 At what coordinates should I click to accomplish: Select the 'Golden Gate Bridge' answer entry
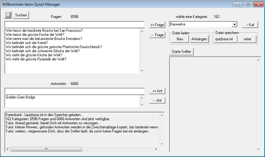pos(21,98)
